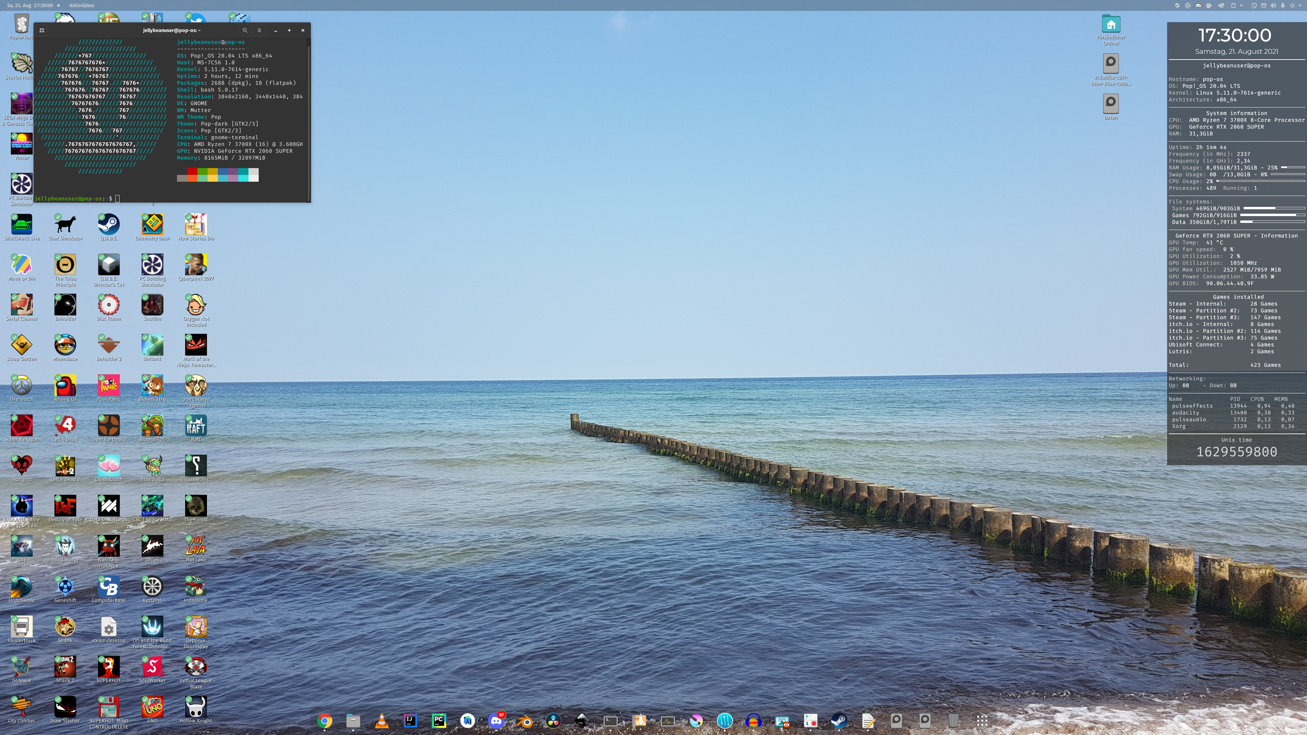The height and width of the screenshot is (735, 1307).
Task: Open the Q.U.B.E. desktop shortcut
Action: click(109, 227)
